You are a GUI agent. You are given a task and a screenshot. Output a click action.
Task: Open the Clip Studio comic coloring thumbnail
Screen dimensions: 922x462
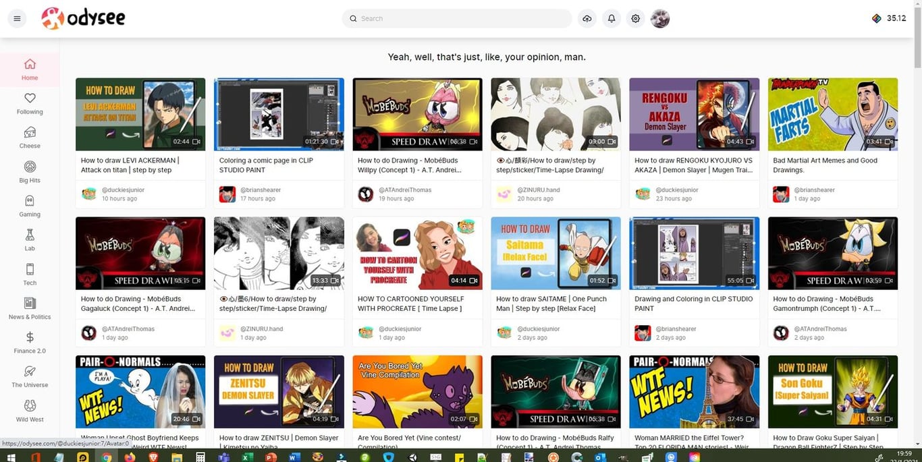(x=279, y=114)
